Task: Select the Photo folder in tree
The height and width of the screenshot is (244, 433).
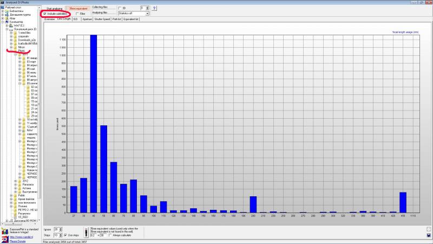Action: 22,51
